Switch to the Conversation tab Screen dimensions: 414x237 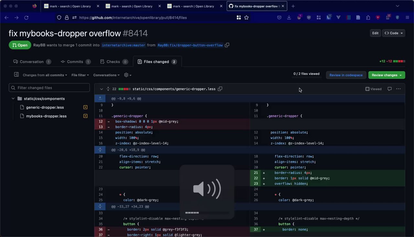pyautogui.click(x=32, y=62)
